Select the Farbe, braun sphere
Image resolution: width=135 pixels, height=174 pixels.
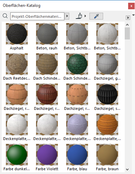(x=107, y=155)
